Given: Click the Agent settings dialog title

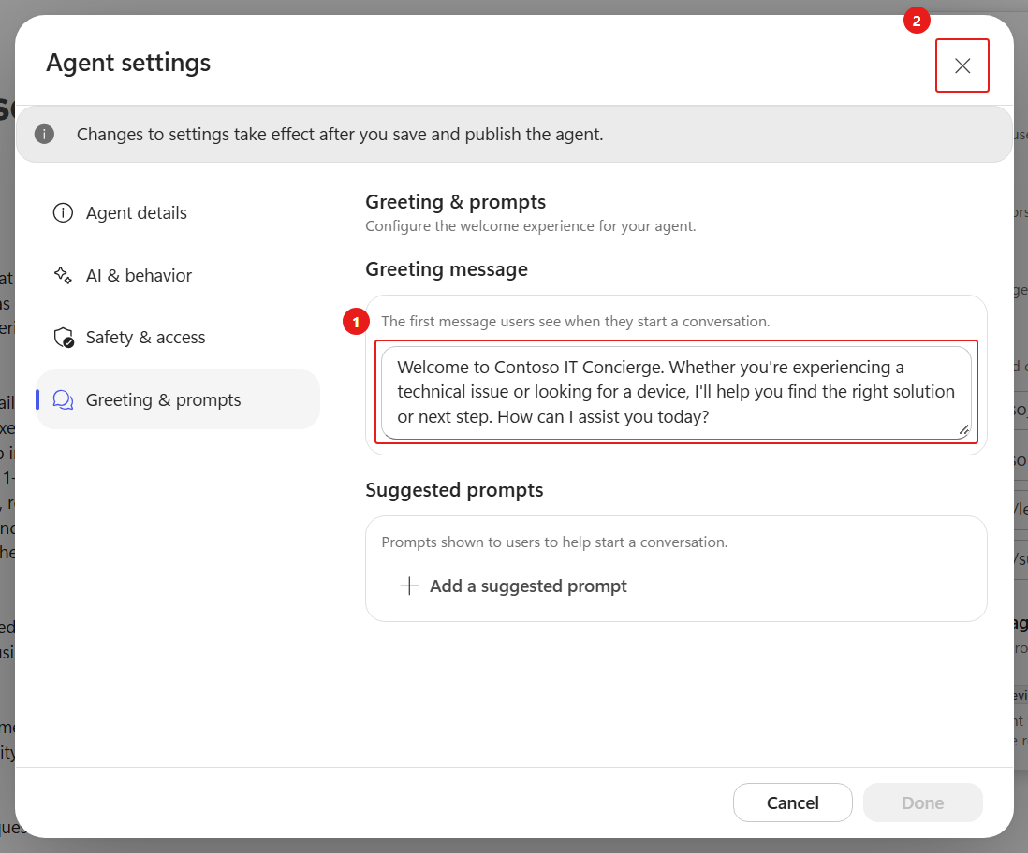Looking at the screenshot, I should [128, 63].
